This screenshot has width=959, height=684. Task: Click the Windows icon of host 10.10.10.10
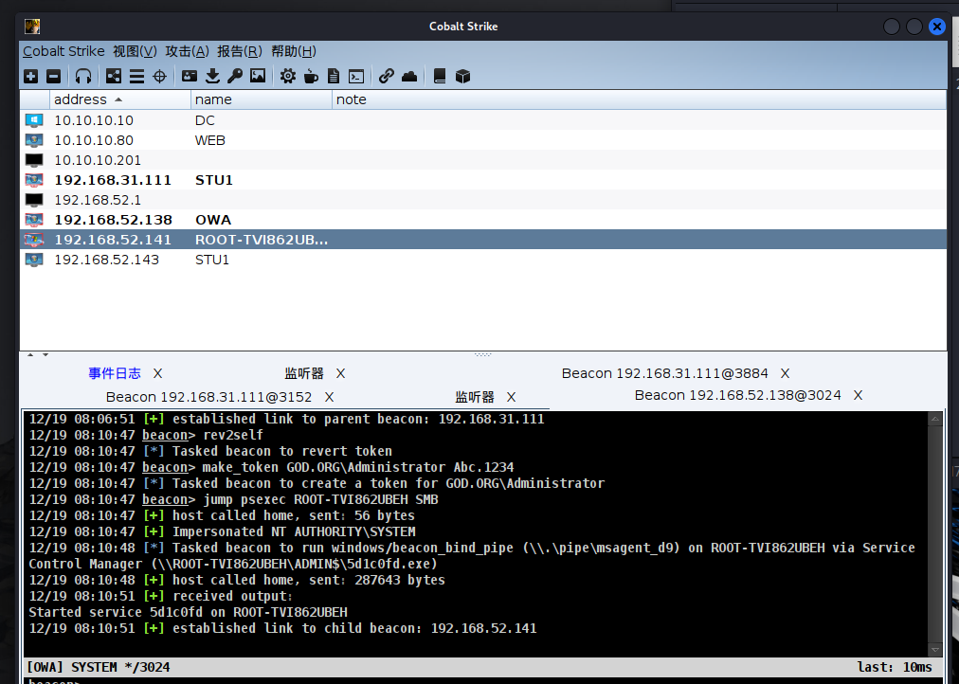coord(34,120)
